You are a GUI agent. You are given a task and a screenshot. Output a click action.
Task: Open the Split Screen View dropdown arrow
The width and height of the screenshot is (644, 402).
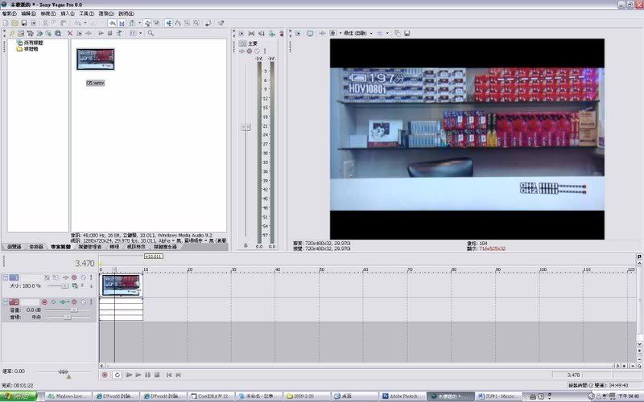tap(341, 33)
